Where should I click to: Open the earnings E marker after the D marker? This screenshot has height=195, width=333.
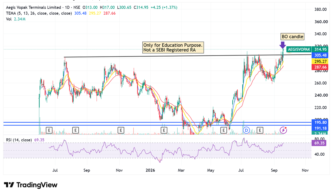pyautogui.click(x=260, y=130)
